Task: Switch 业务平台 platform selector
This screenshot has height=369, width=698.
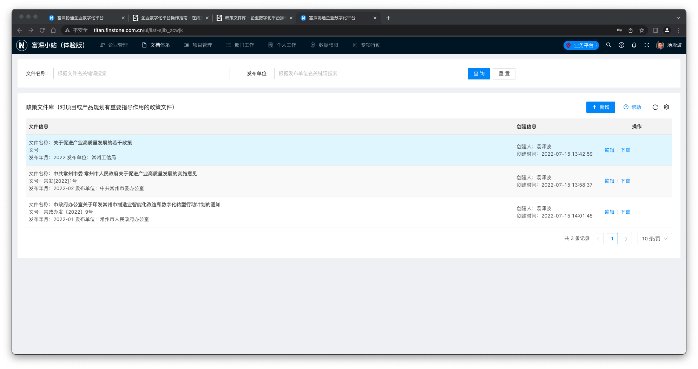Action: tap(581, 45)
